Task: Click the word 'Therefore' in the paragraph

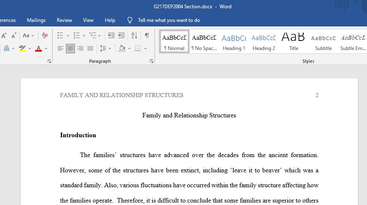Action: pyautogui.click(x=130, y=200)
